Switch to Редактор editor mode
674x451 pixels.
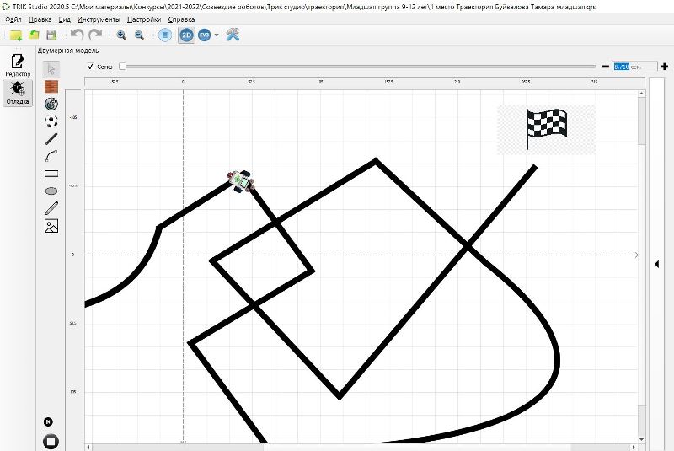pyautogui.click(x=17, y=65)
